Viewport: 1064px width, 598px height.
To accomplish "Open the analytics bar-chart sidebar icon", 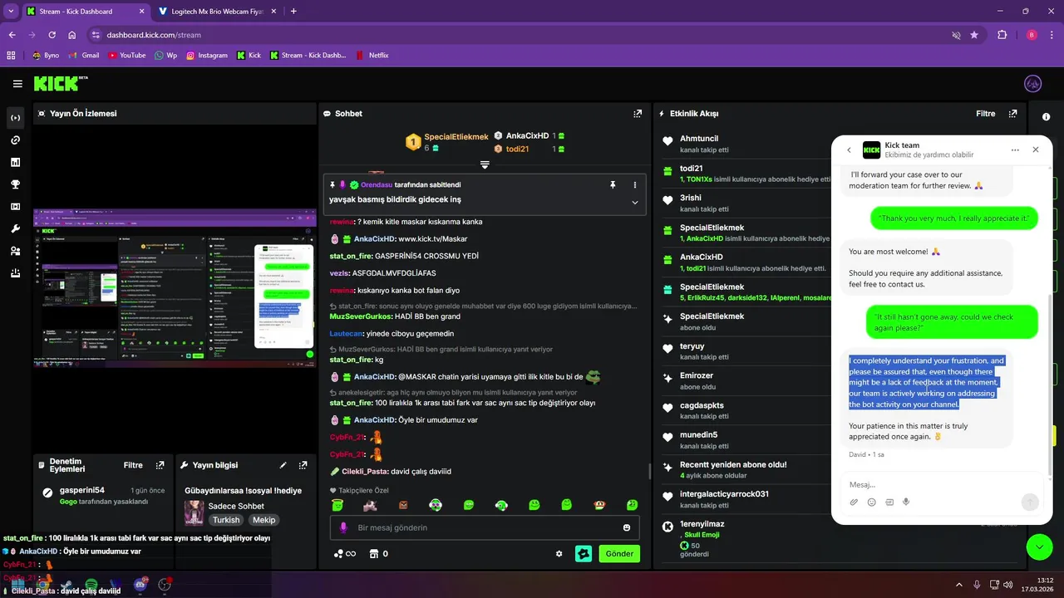I will coord(15,162).
